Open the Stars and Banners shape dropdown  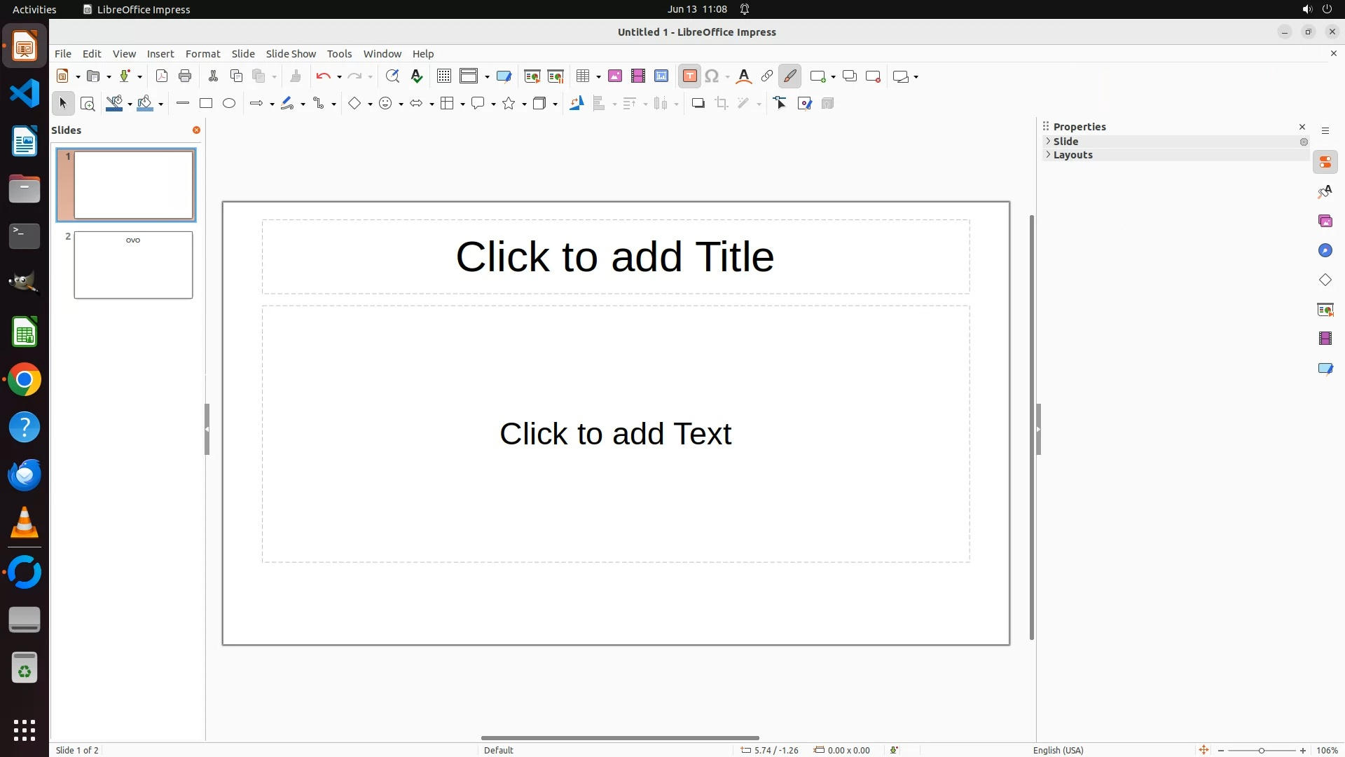click(x=524, y=104)
